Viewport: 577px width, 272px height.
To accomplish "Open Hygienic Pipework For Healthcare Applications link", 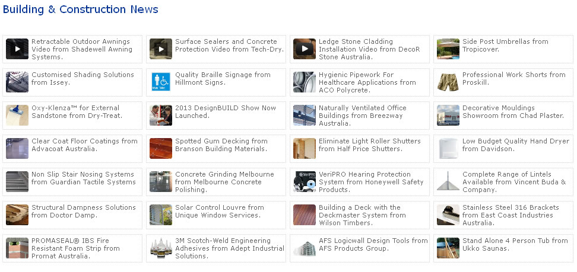I will [x=367, y=82].
